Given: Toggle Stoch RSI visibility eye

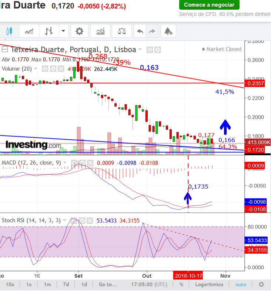Looking at the screenshot, I should [x=74, y=221].
